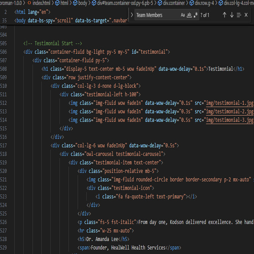Image resolution: width=254 pixels, height=254 pixels.
Task: Click 'row justify-content-center' class value
Action: click(98, 77)
